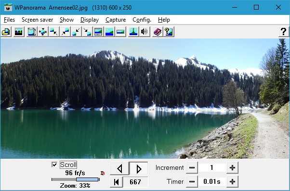Click the zipped picture toolbar icon
The height and width of the screenshot is (191, 290).
133,32
